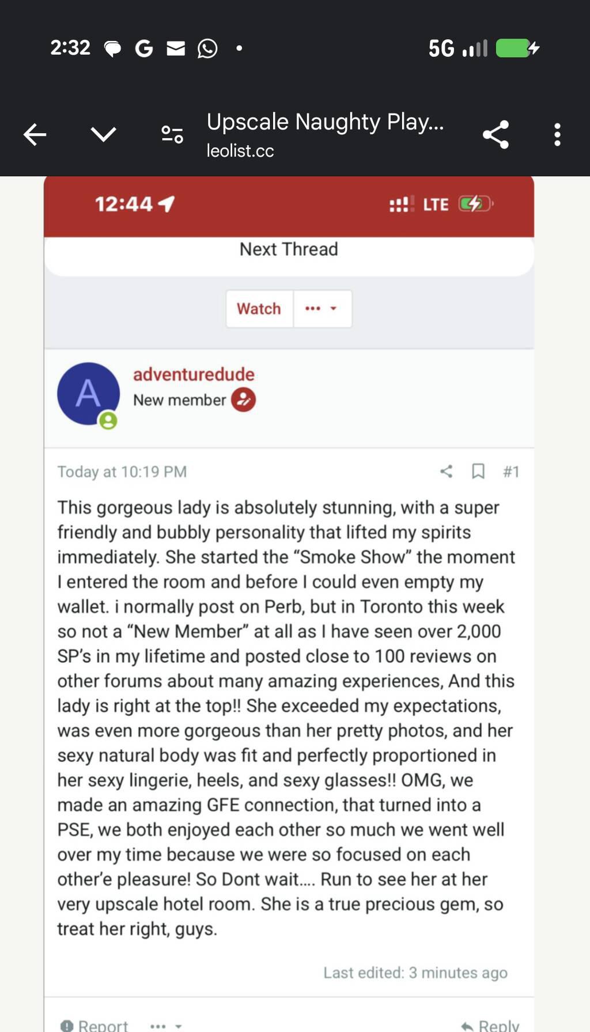
Task: Tap the WhatsApp notification icon in status bar
Action: 207,48
